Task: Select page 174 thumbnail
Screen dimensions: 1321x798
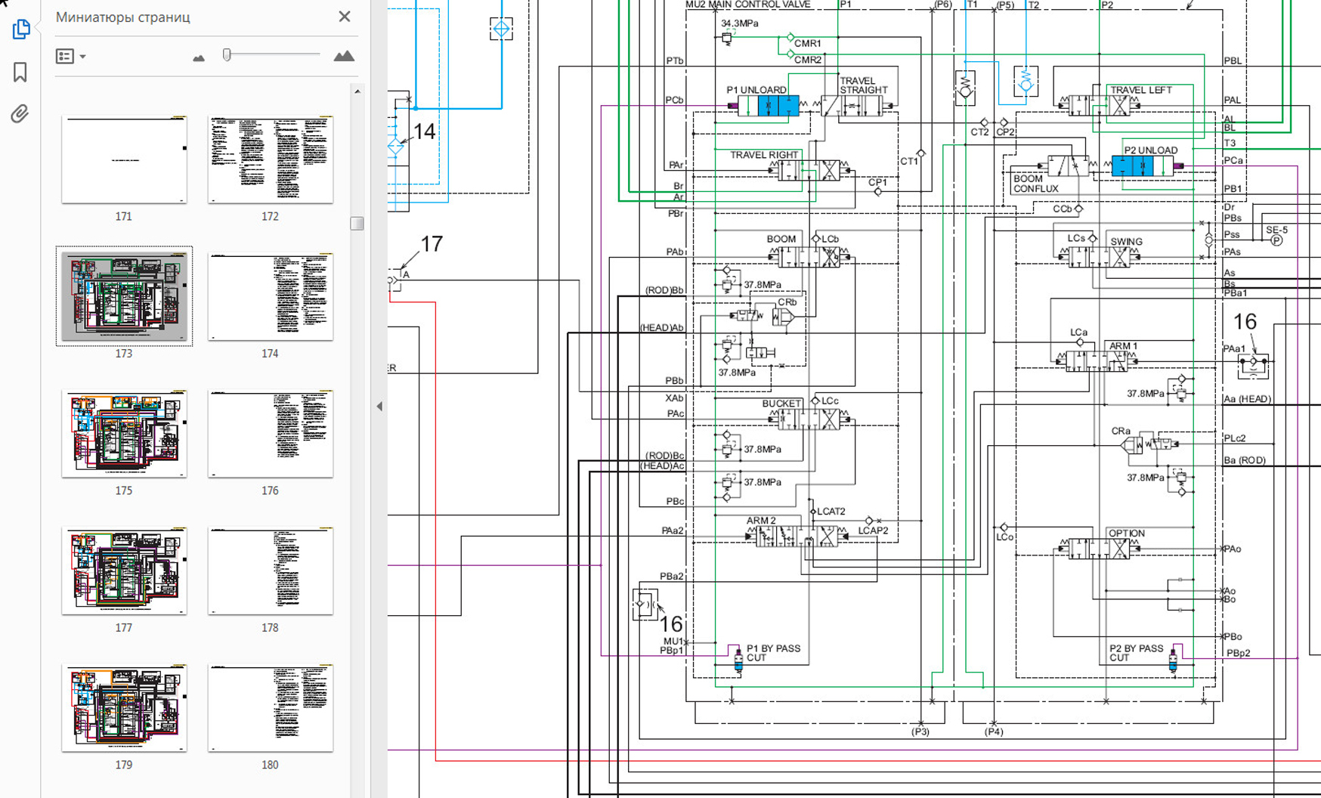Action: point(270,297)
